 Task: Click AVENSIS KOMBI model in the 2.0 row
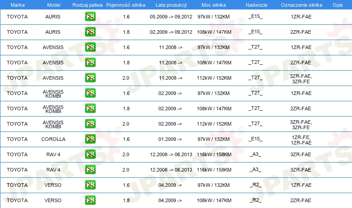point(53,124)
